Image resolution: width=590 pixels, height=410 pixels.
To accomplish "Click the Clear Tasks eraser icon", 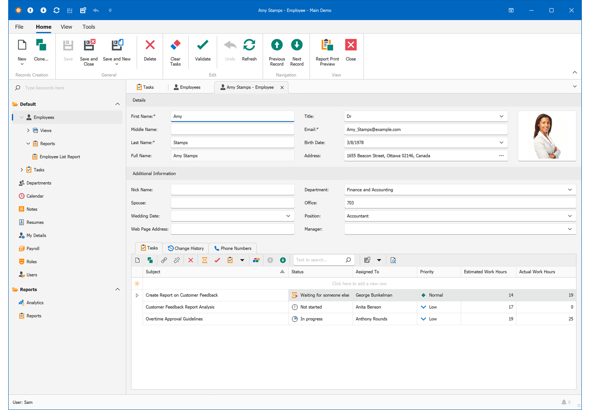I will 175,45.
